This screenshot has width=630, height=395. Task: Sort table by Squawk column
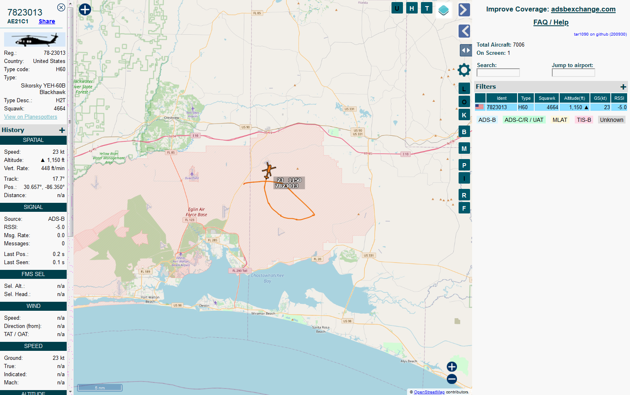[x=547, y=98]
